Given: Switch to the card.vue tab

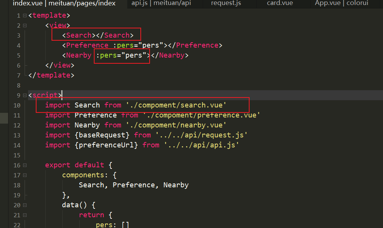Looking at the screenshot, I should click(x=280, y=3).
